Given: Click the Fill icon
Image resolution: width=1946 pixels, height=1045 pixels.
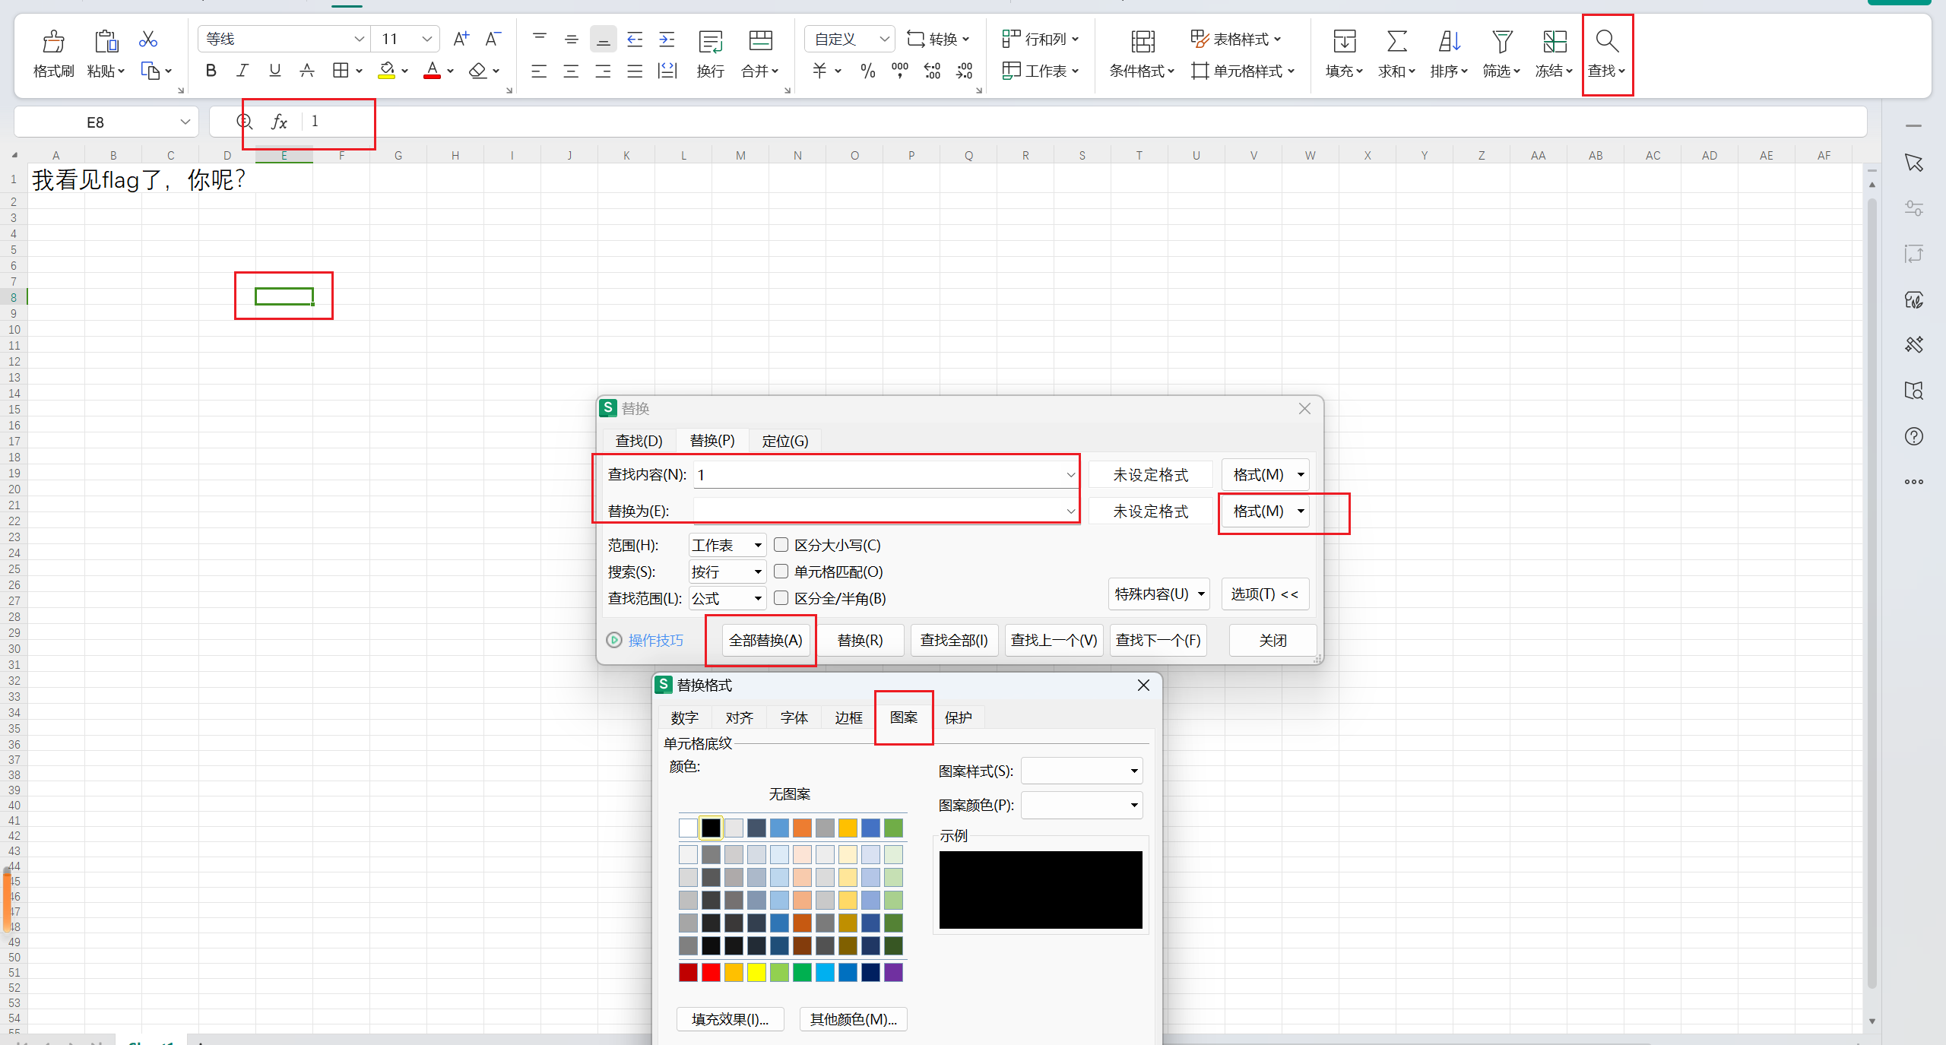Looking at the screenshot, I should pos(1344,40).
